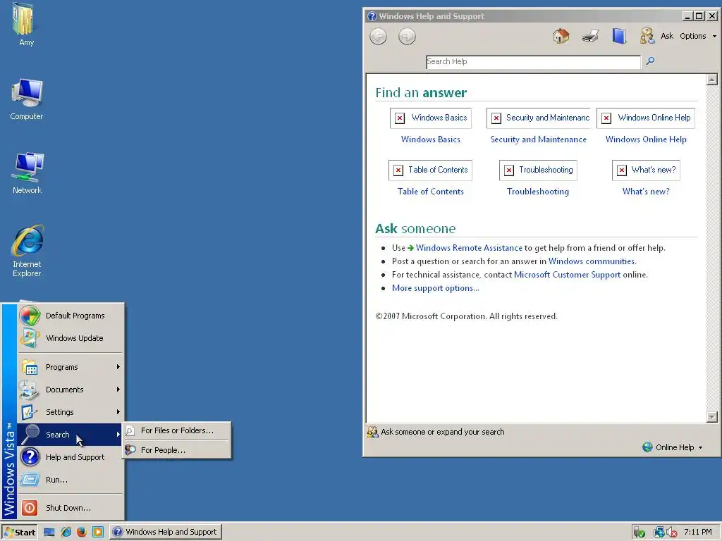Open the What's new? link

646,192
